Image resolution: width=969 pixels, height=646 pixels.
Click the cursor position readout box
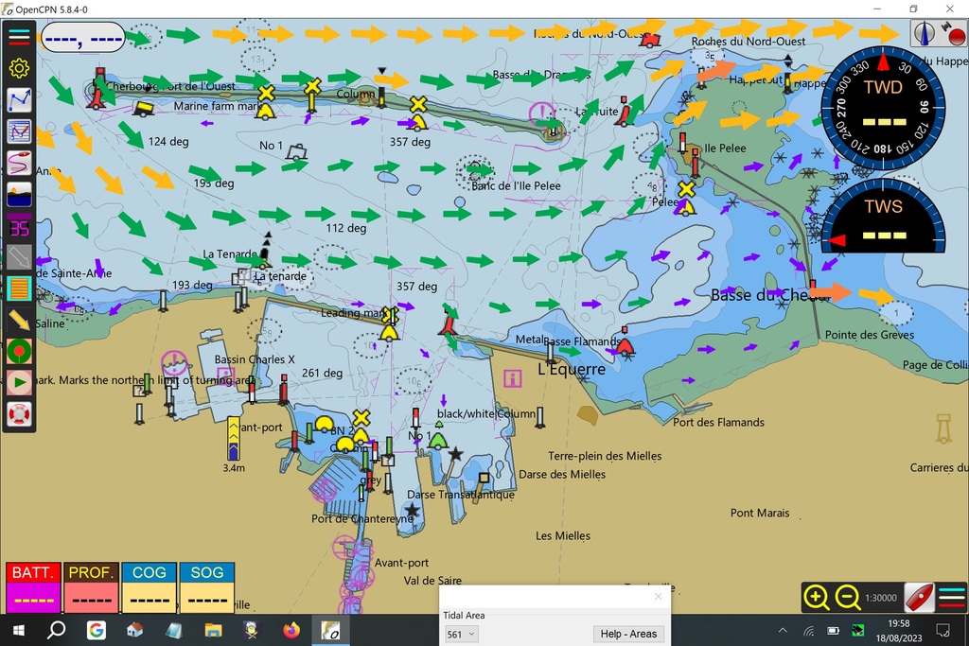(83, 38)
